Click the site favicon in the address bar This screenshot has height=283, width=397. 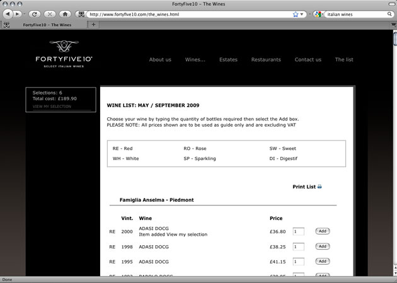coord(81,14)
